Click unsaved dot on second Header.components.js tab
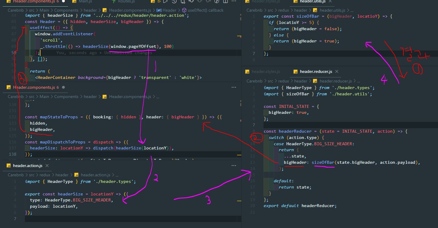This screenshot has height=228, width=438. [64, 87]
